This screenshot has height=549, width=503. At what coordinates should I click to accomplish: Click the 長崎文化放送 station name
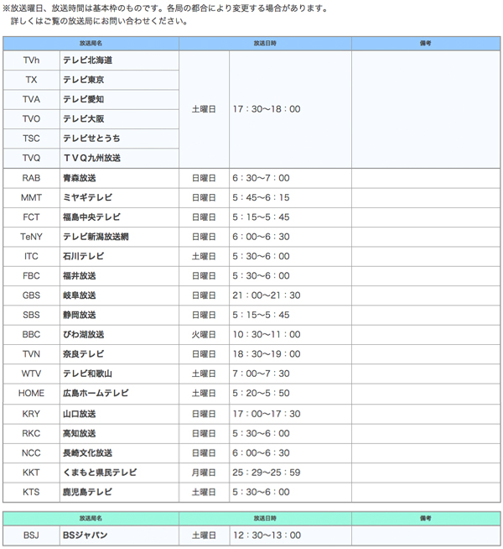point(87,453)
